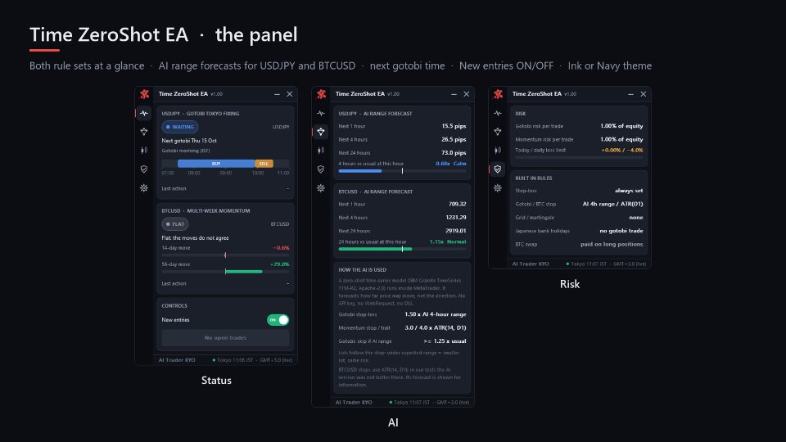Click Gotobi risk '1.00% of equity' value
This screenshot has height=442, width=786.
pyautogui.click(x=621, y=126)
